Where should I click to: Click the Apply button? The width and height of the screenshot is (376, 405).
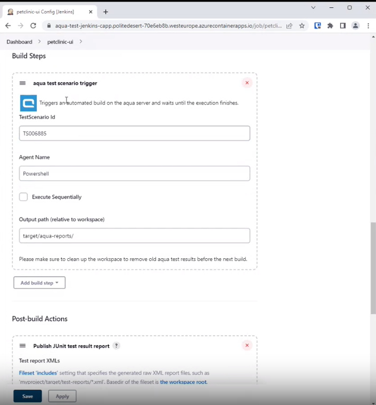(62, 396)
